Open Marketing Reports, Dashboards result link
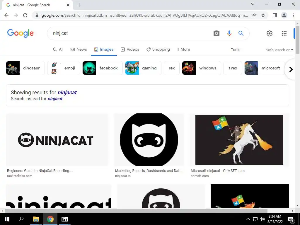 149,171
